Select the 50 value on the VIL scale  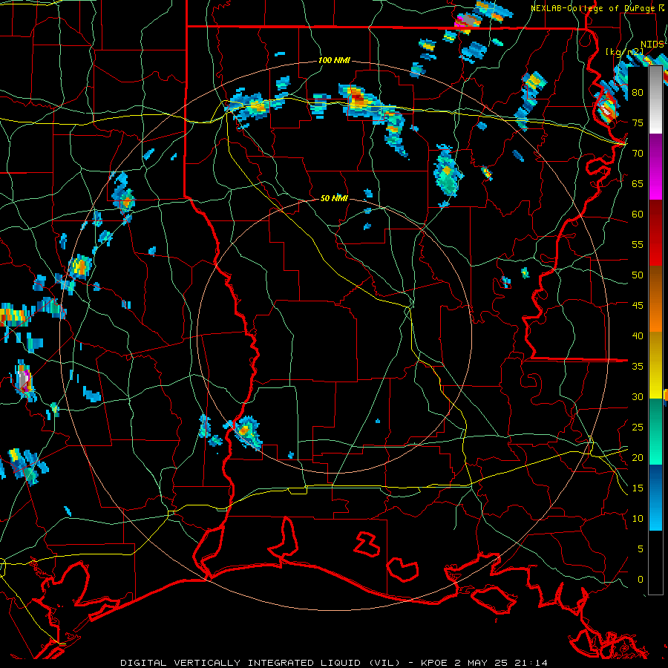[x=638, y=275]
